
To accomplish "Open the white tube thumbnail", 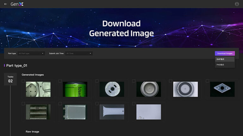I will (112, 112).
